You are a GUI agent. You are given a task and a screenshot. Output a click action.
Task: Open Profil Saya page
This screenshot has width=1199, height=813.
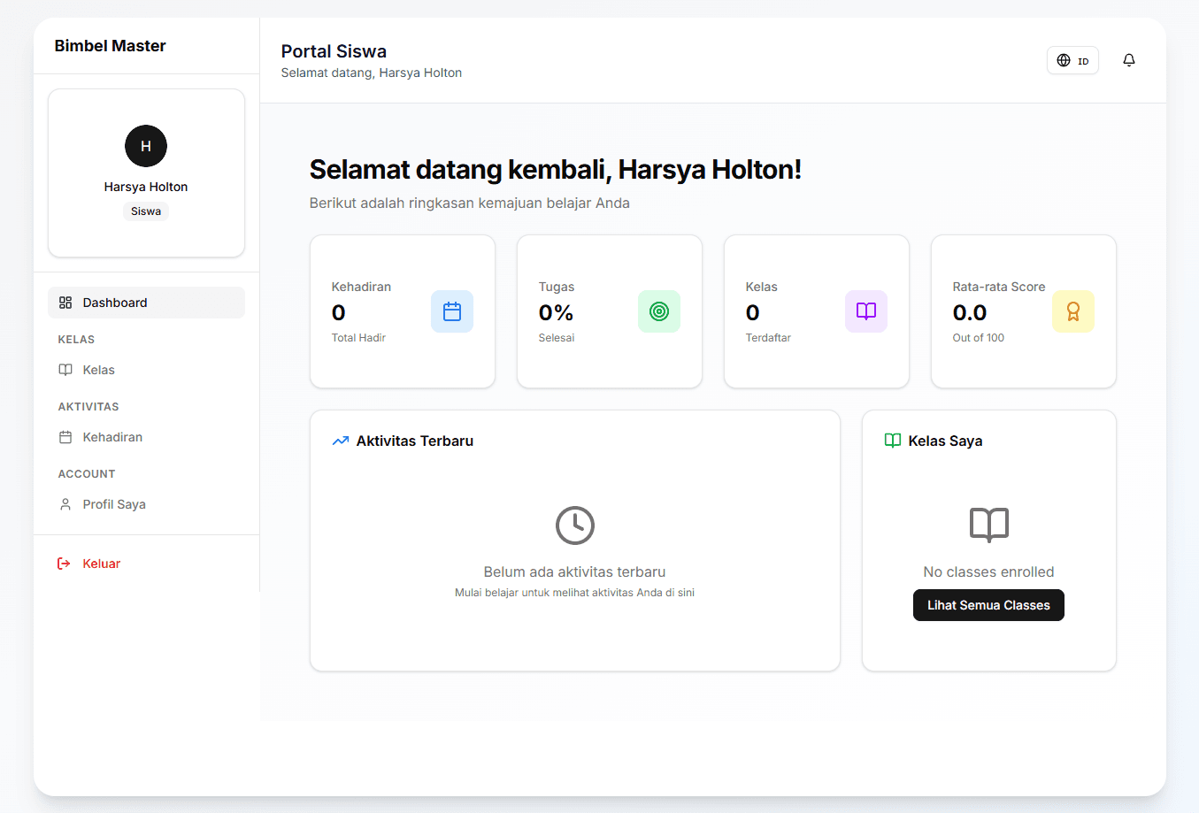point(113,504)
